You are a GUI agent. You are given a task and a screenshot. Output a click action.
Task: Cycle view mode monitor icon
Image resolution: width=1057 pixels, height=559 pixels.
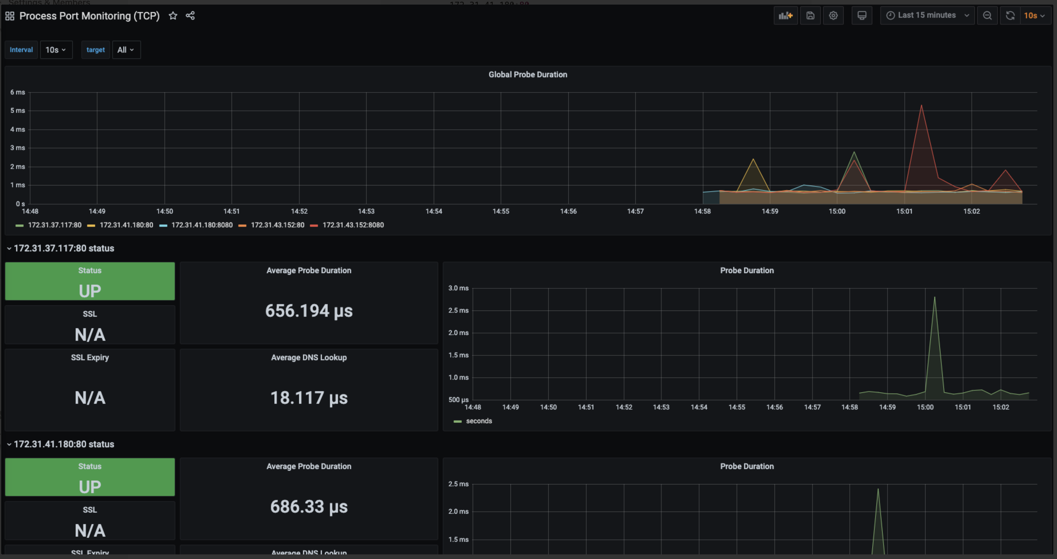[862, 16]
